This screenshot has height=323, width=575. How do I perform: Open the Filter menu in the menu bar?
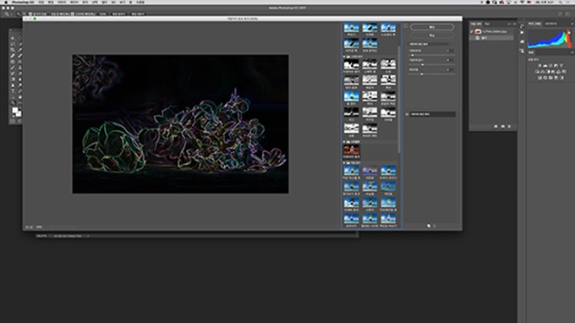coord(104,3)
